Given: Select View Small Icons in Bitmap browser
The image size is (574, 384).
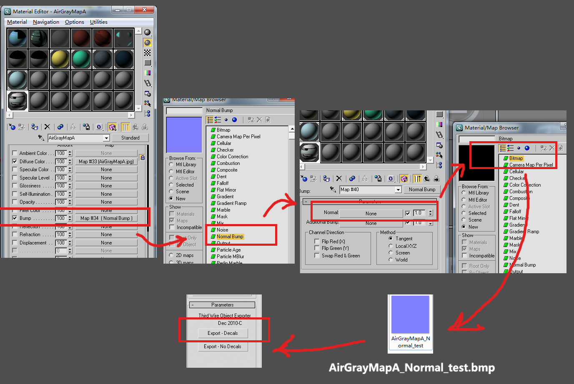Looking at the screenshot, I should pos(519,148).
